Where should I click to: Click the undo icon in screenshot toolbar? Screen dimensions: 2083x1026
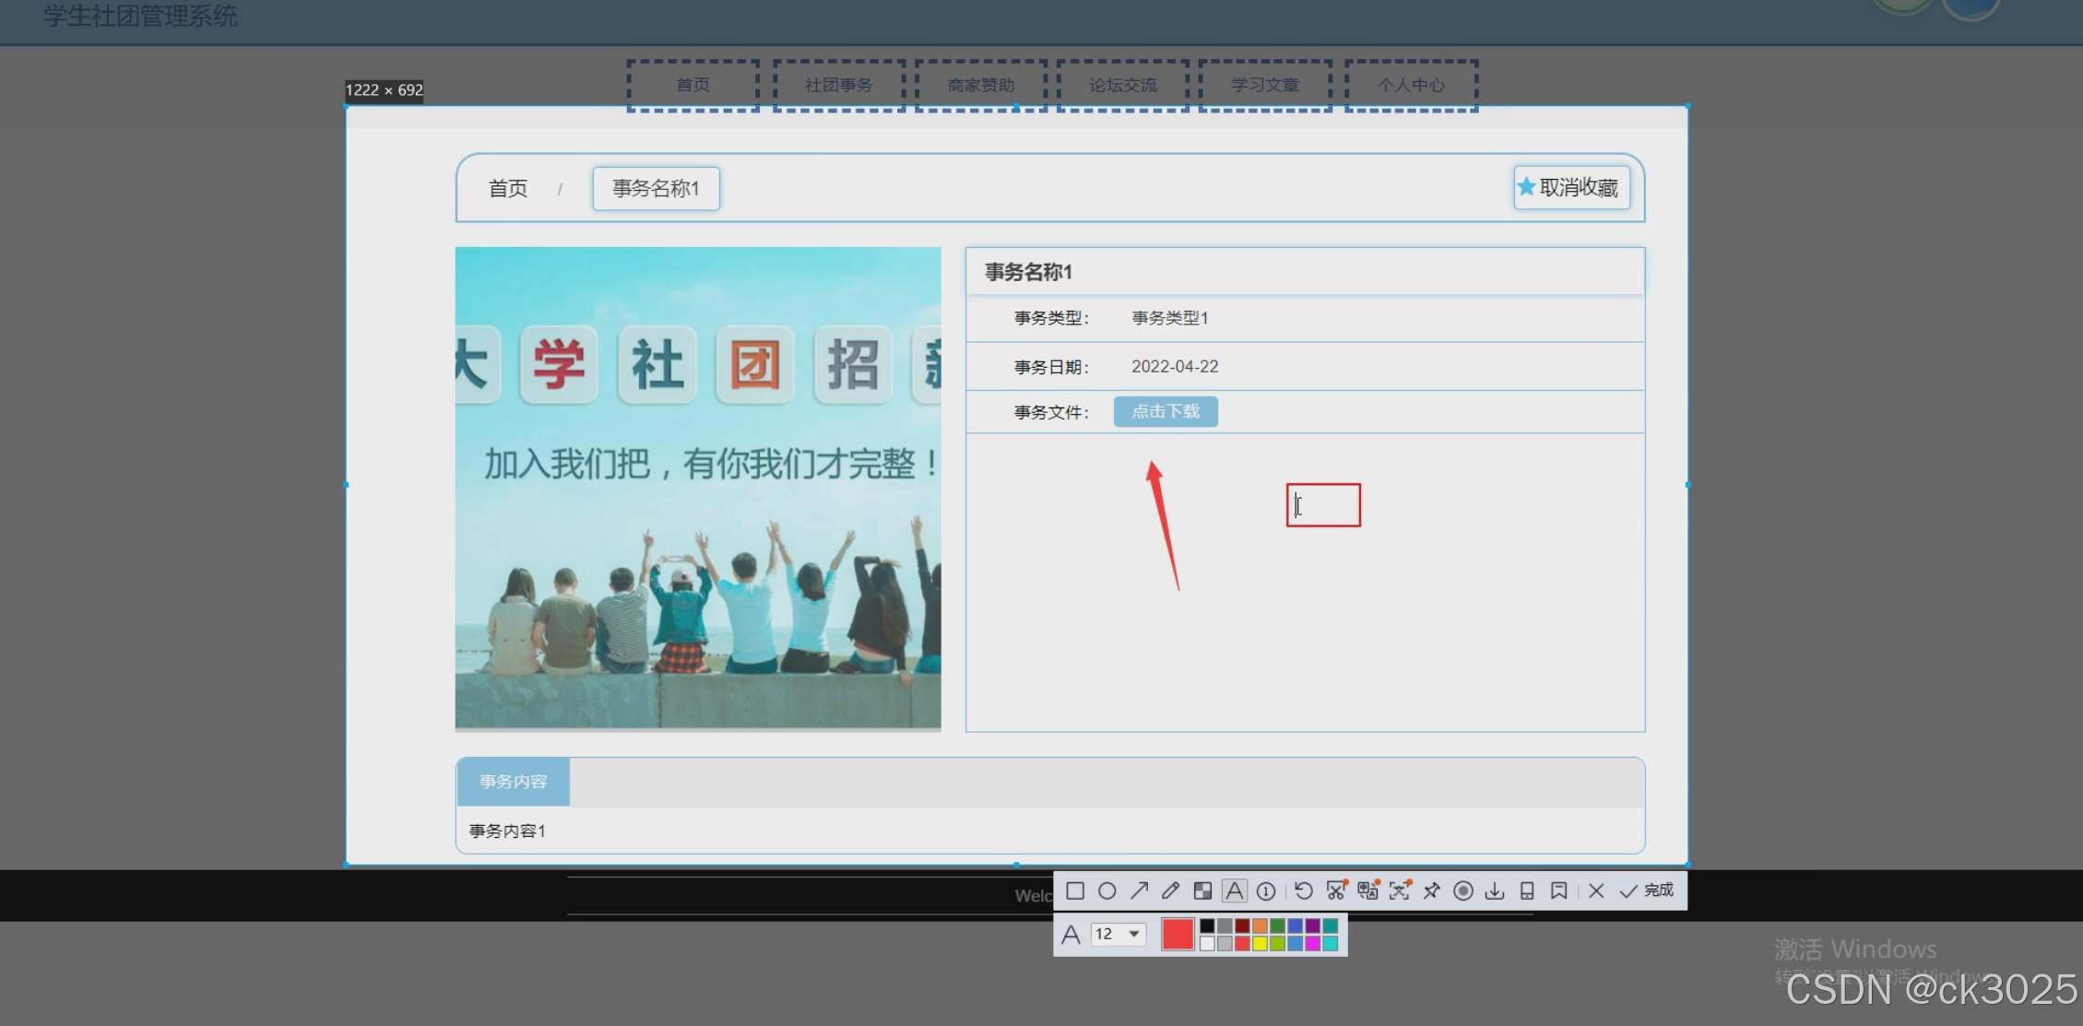coord(1303,890)
